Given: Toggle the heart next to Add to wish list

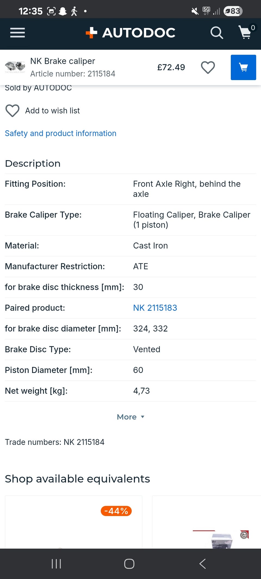Looking at the screenshot, I should (13, 111).
